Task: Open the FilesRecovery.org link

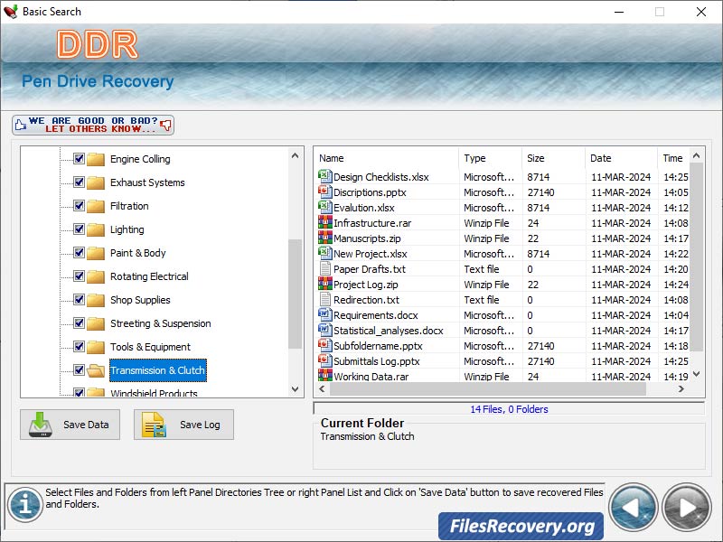Action: click(x=521, y=525)
